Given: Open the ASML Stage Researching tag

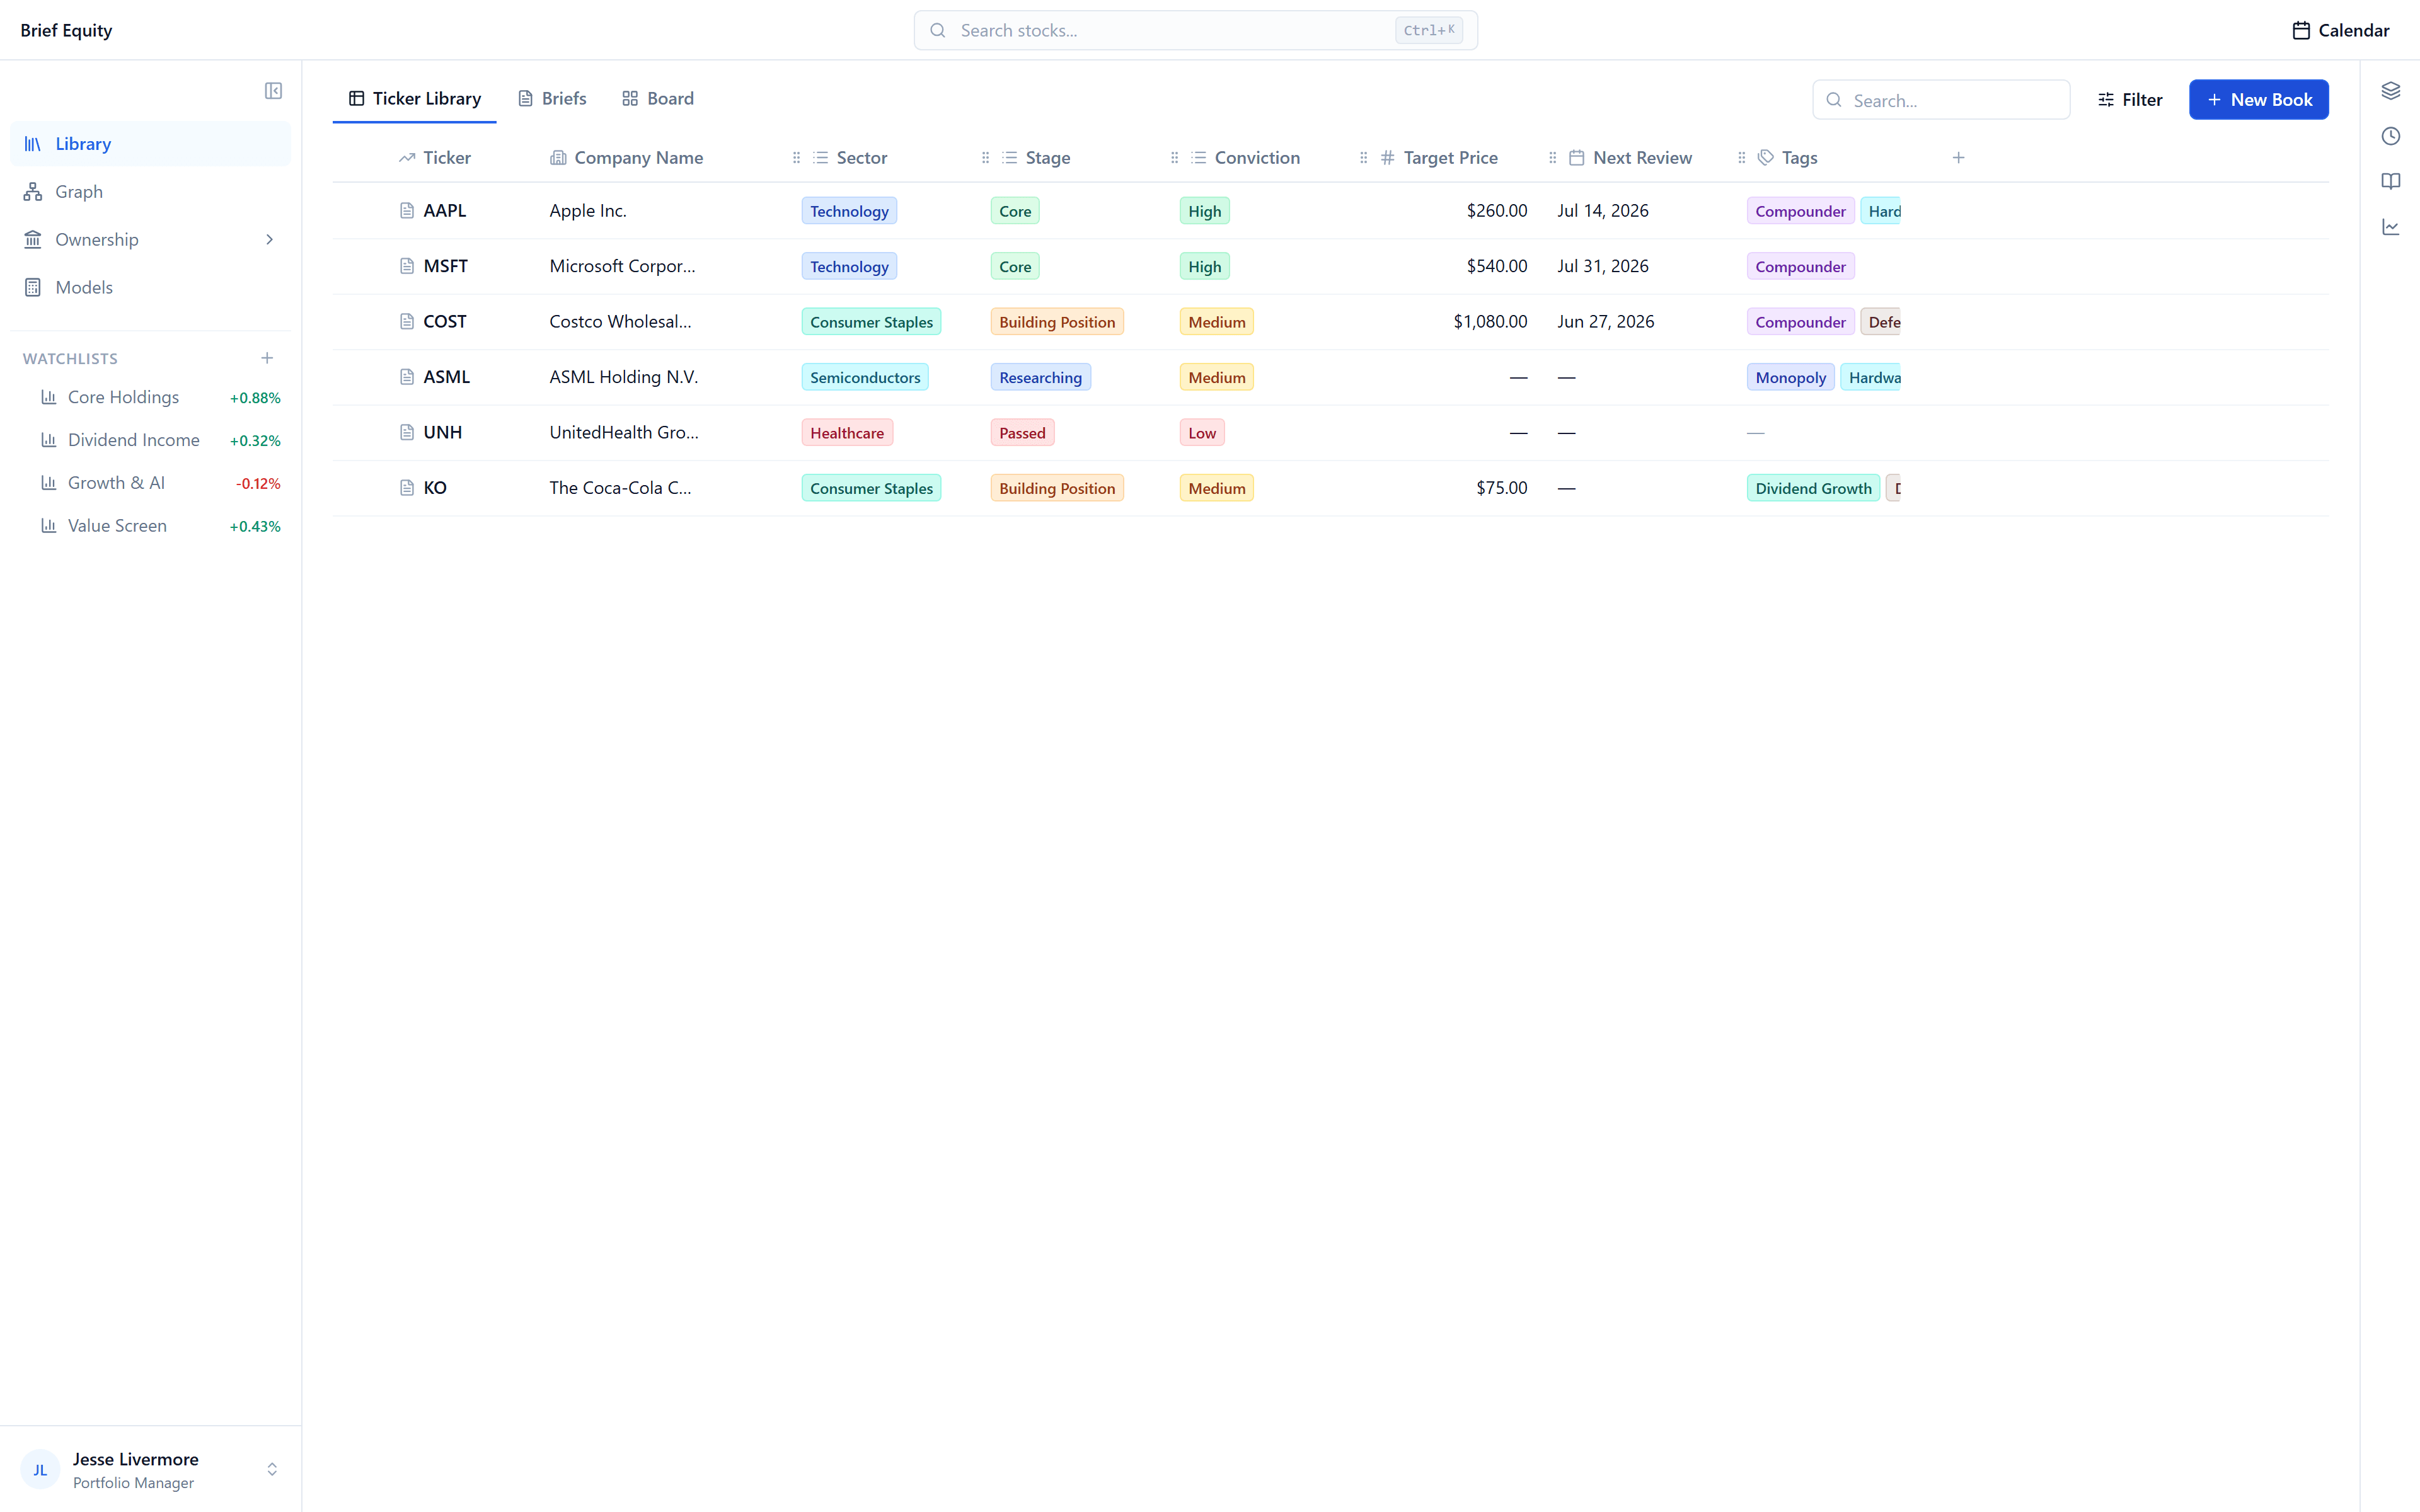Looking at the screenshot, I should [1040, 377].
